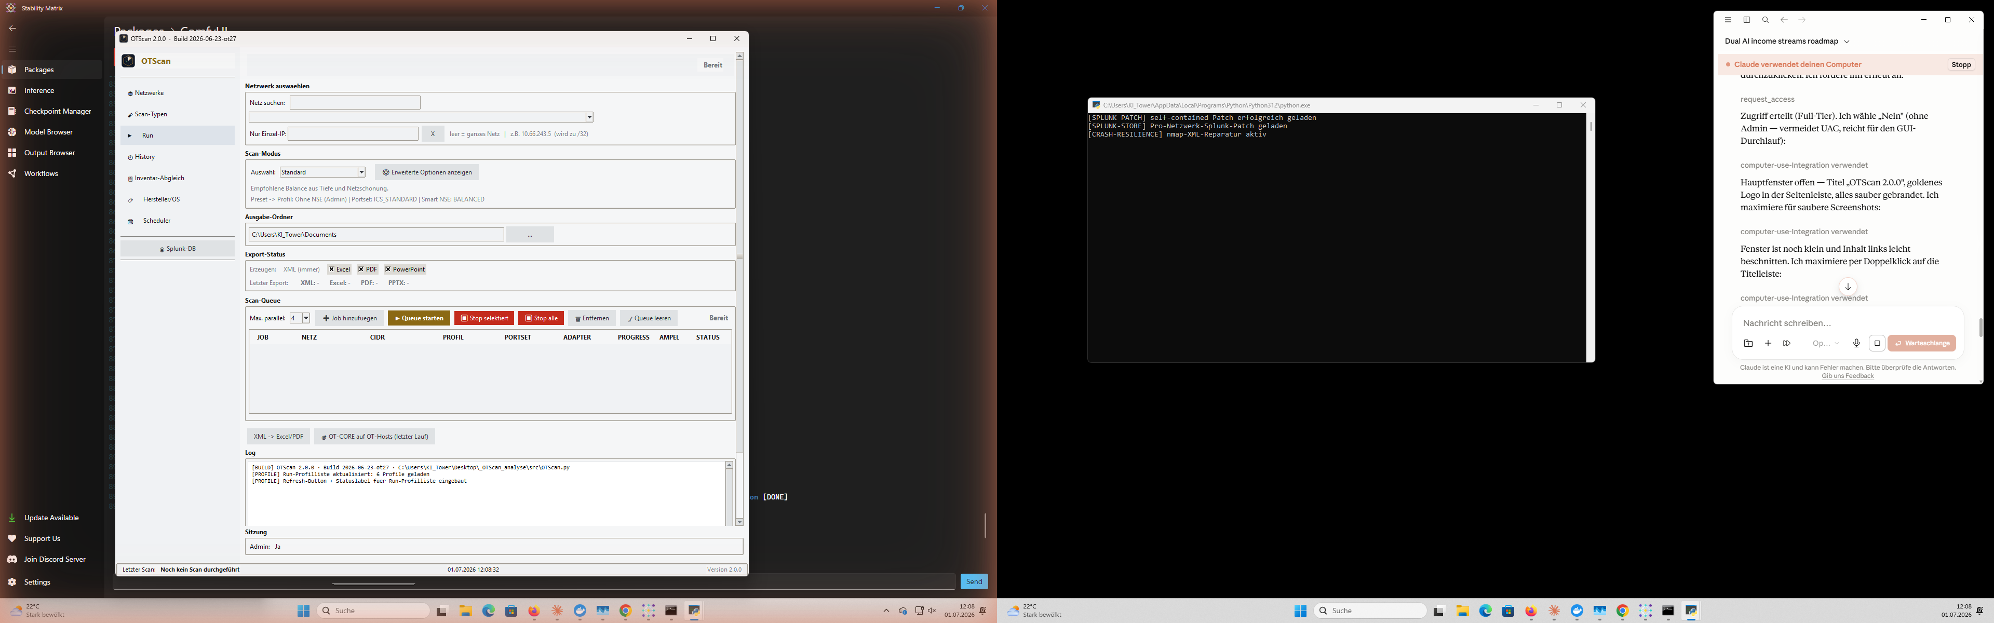Uncheck the PDF export checkbox
The height and width of the screenshot is (623, 1994).
tap(361, 269)
